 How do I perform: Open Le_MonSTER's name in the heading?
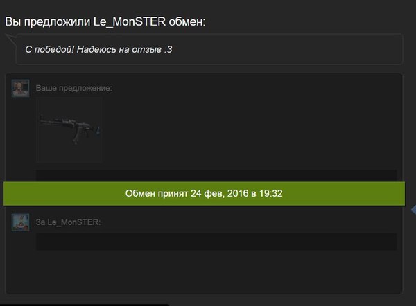(130, 21)
